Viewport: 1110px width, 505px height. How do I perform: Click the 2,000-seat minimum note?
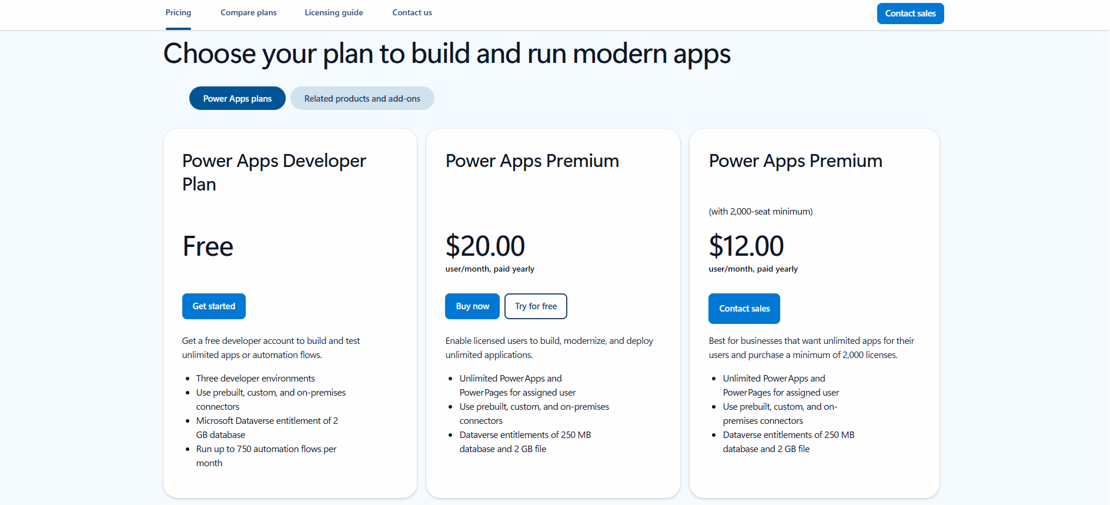[x=760, y=212]
